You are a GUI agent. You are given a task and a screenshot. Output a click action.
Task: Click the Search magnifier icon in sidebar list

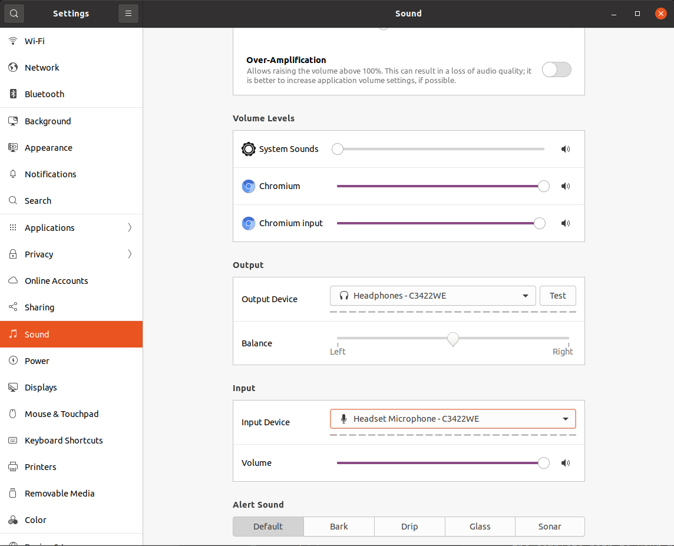pyautogui.click(x=13, y=200)
